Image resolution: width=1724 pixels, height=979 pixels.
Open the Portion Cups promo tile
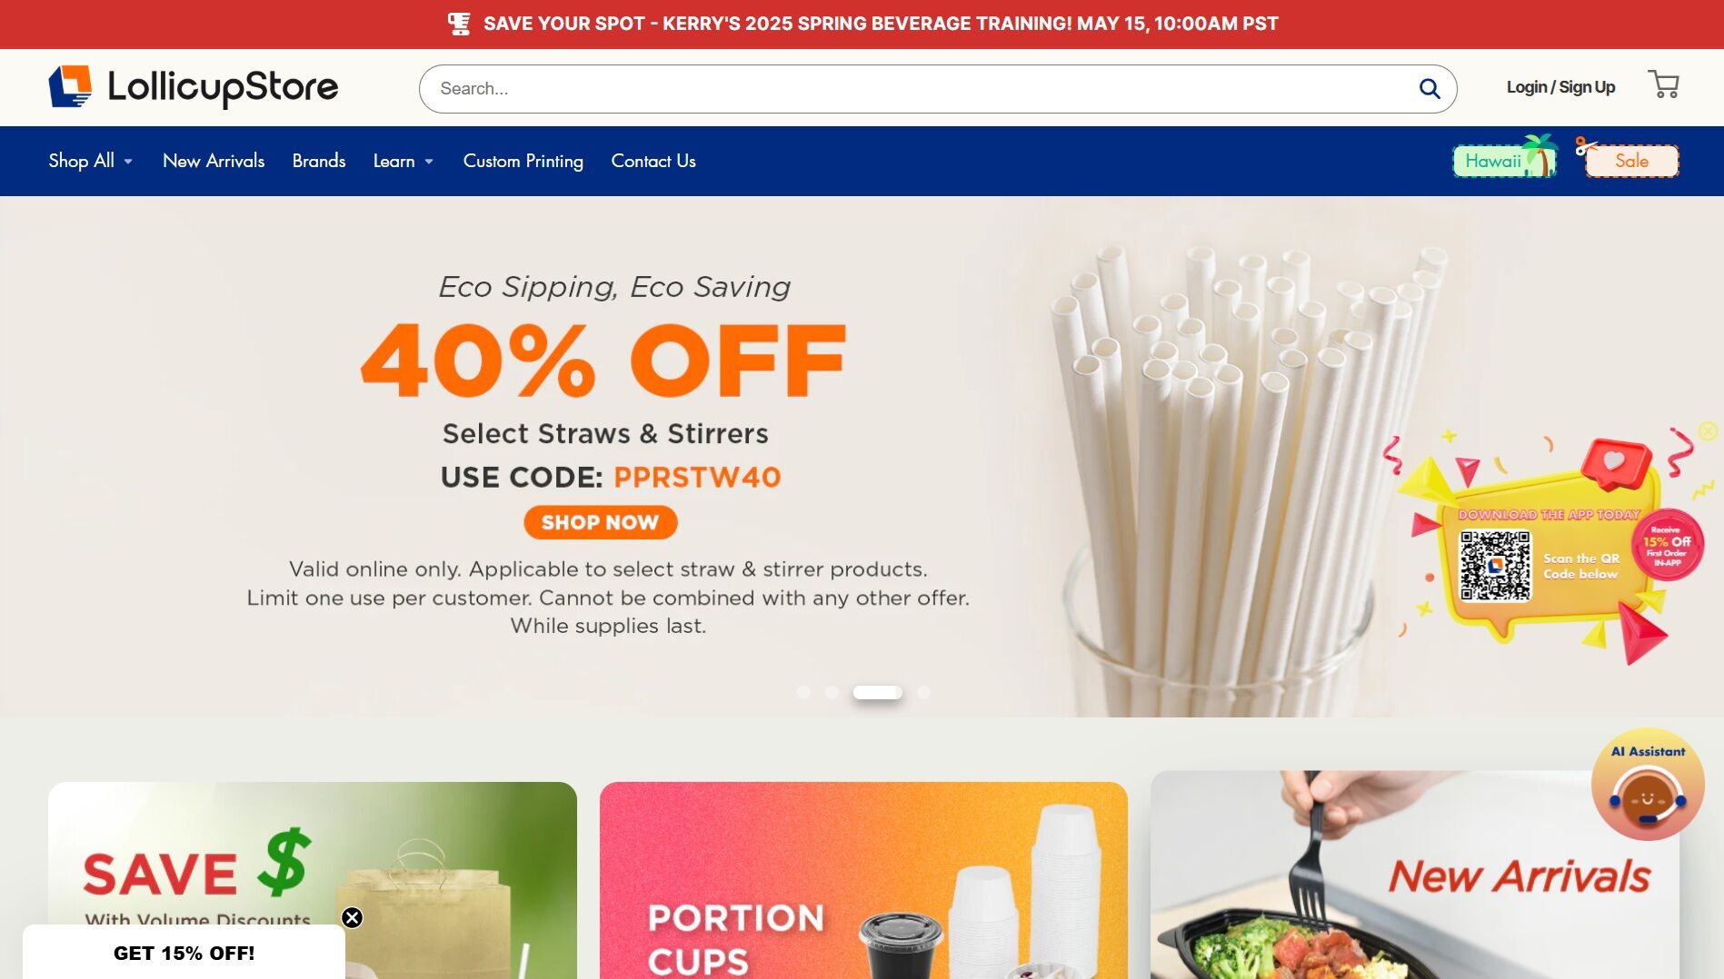(863, 880)
